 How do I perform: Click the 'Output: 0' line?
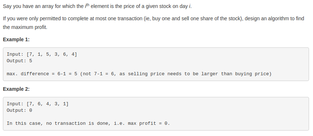click(x=20, y=110)
